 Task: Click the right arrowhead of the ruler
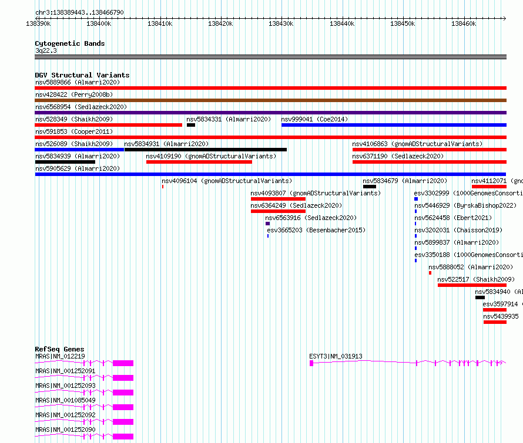coord(504,18)
